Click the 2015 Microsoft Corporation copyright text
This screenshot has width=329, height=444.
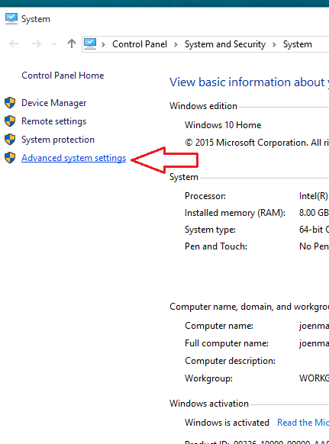click(256, 143)
